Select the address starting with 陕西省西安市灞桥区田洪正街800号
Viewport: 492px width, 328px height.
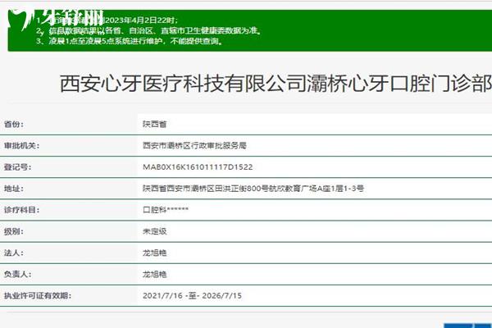[x=253, y=189]
